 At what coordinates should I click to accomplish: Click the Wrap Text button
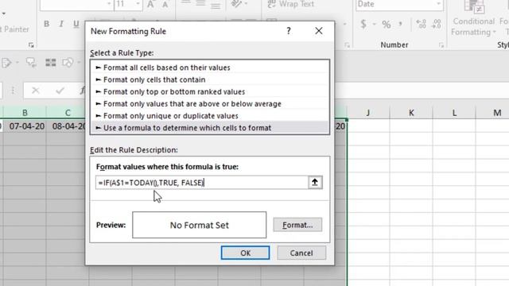click(291, 4)
